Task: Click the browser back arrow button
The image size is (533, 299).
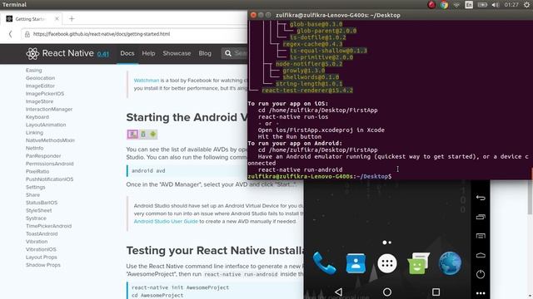Action: 10,34
